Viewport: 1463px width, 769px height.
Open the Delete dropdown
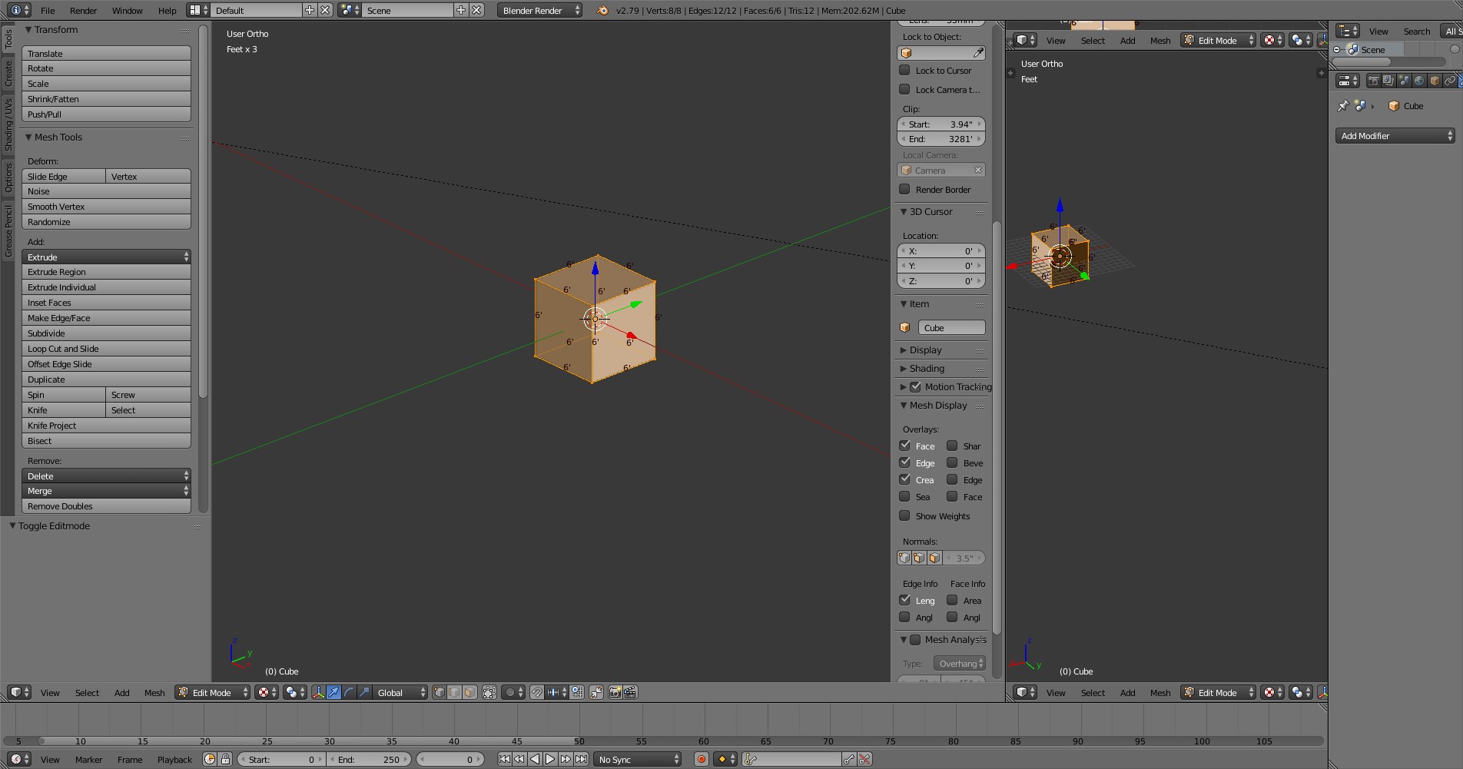pyautogui.click(x=106, y=476)
